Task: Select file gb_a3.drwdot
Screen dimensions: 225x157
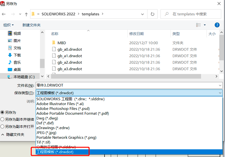Action: pyautogui.click(x=70, y=69)
